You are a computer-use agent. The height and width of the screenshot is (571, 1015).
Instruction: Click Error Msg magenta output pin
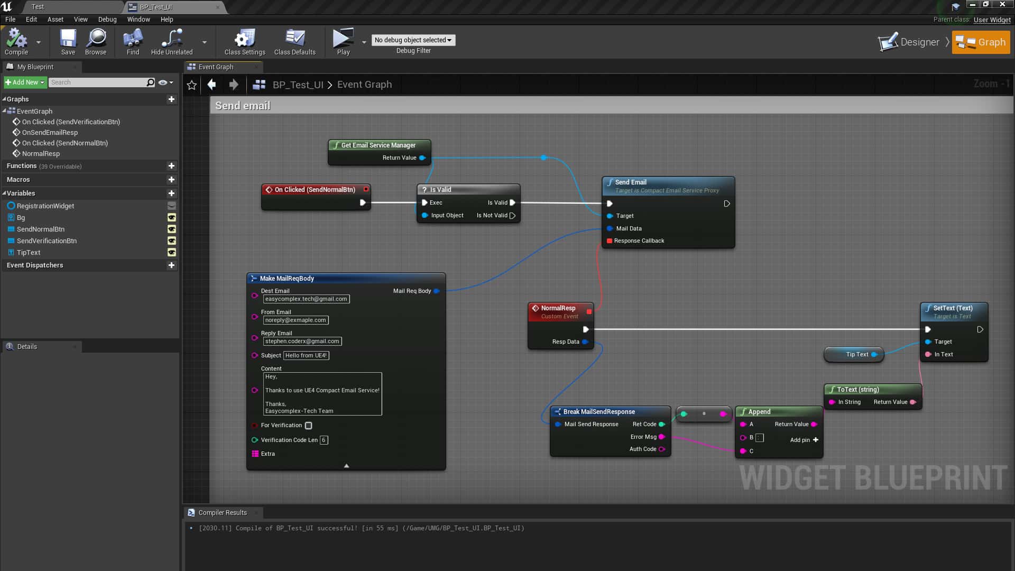click(662, 437)
